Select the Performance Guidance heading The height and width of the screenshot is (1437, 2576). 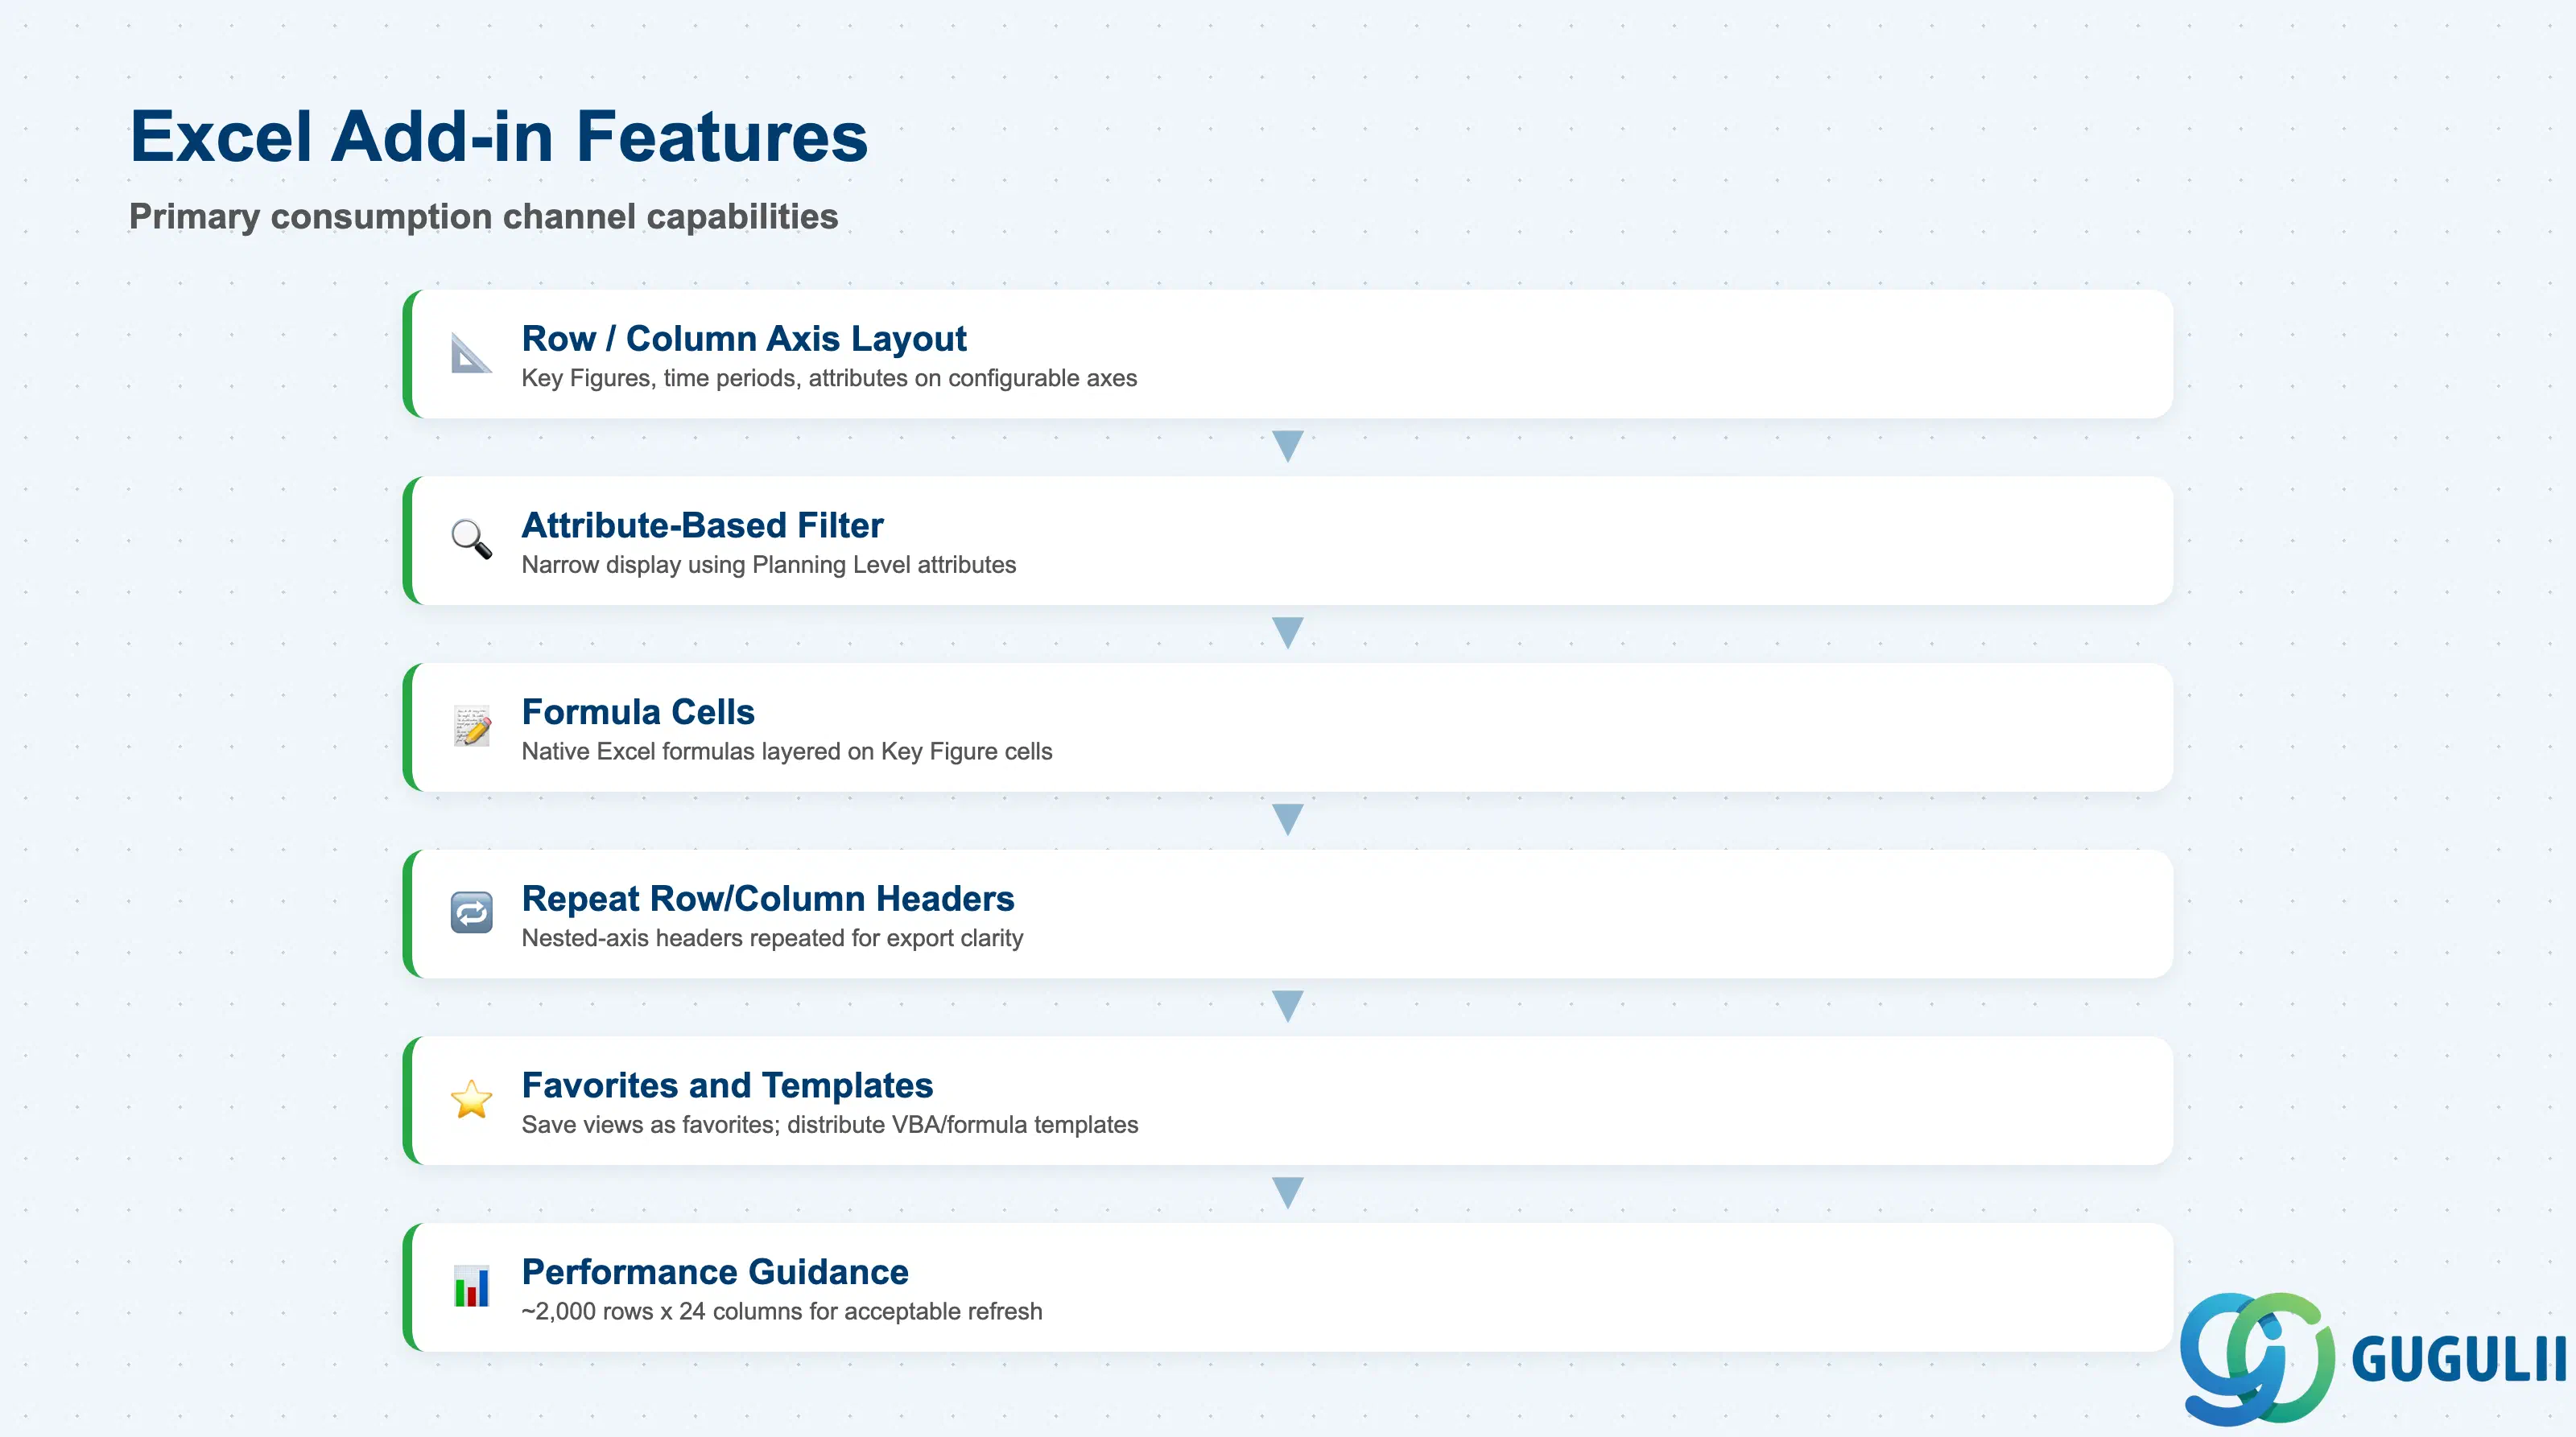(715, 1272)
